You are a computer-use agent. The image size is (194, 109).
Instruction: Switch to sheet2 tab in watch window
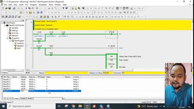point(23,98)
